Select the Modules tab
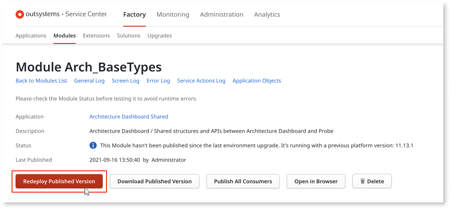This screenshot has width=450, height=209. (65, 36)
